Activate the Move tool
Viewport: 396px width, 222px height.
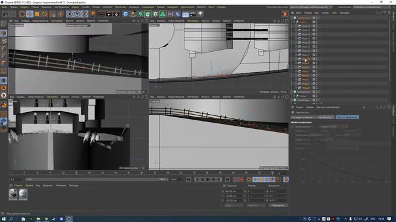[x=30, y=14]
